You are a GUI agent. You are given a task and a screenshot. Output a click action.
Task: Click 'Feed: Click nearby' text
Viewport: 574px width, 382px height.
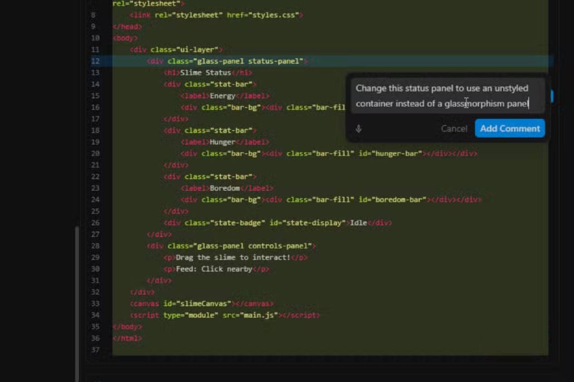tap(214, 269)
